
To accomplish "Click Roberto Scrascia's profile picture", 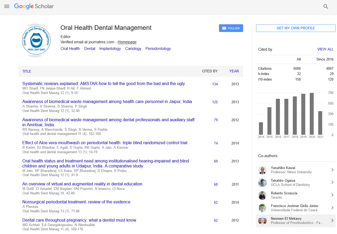I will click(262, 195).
